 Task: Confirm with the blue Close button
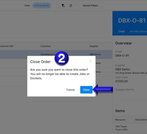click(x=86, y=90)
